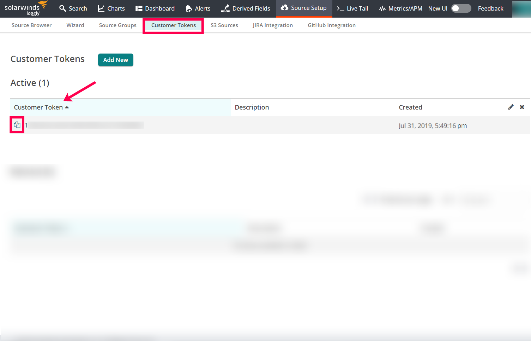Click the user account area in top bar
Viewport: 531px width, 341px height.
tap(521, 8)
